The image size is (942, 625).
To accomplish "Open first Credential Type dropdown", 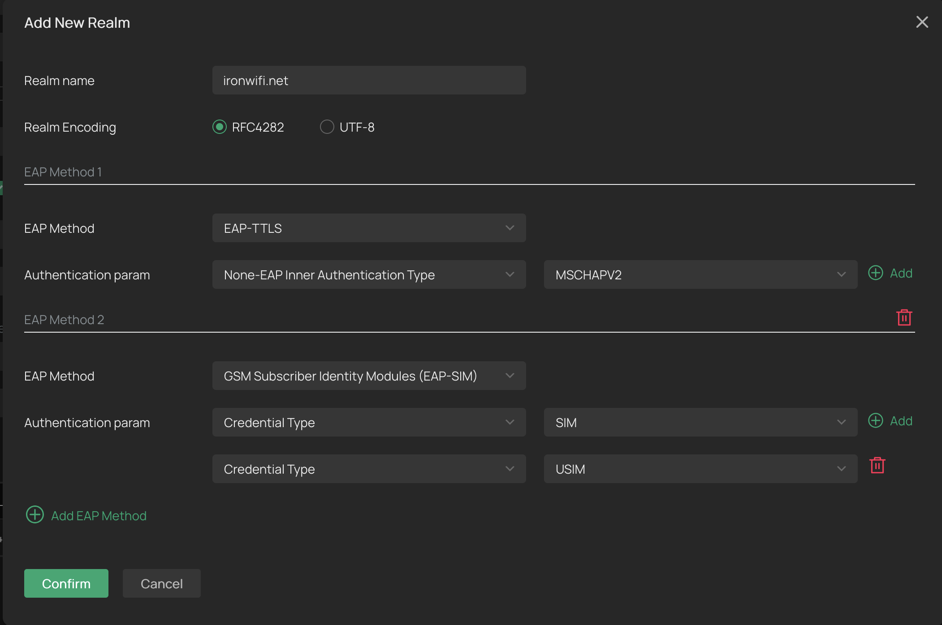I will point(369,423).
